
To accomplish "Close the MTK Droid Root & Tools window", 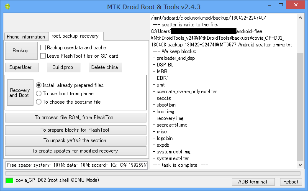I will (x=295, y=5).
